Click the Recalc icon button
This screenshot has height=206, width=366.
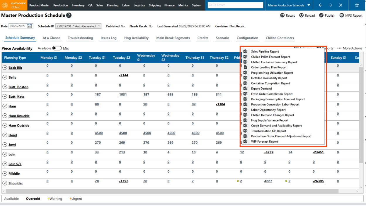click(x=282, y=15)
